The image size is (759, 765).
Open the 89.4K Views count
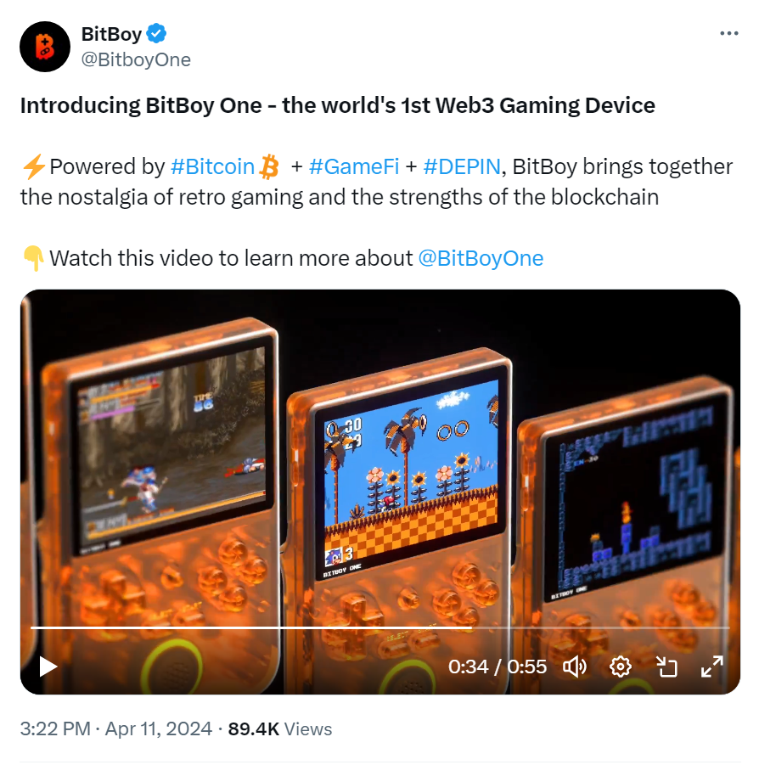(280, 728)
